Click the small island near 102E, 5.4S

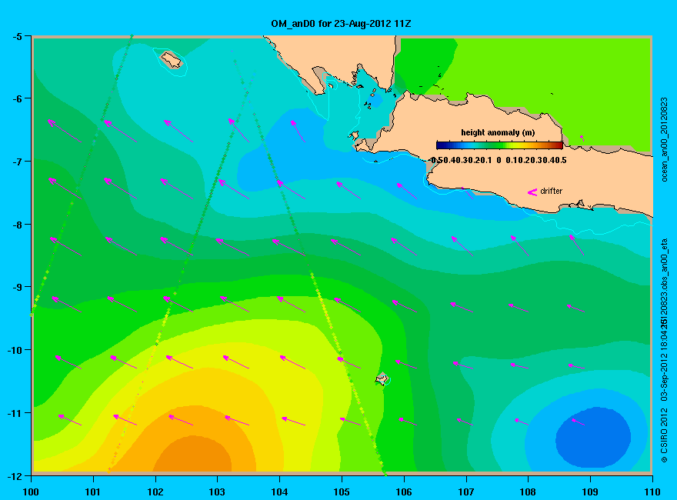[x=172, y=59]
